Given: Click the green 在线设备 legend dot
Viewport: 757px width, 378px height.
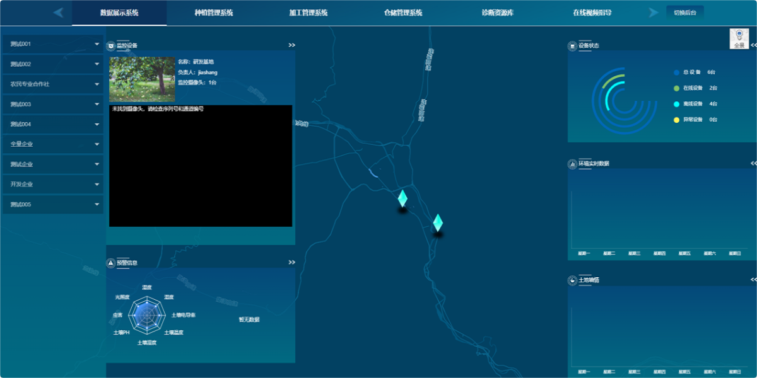Looking at the screenshot, I should coord(676,88).
